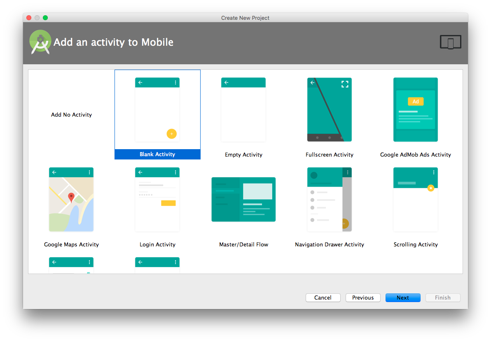
Task: Click the overflow menu dots in Login Activity preview
Action: click(176, 172)
